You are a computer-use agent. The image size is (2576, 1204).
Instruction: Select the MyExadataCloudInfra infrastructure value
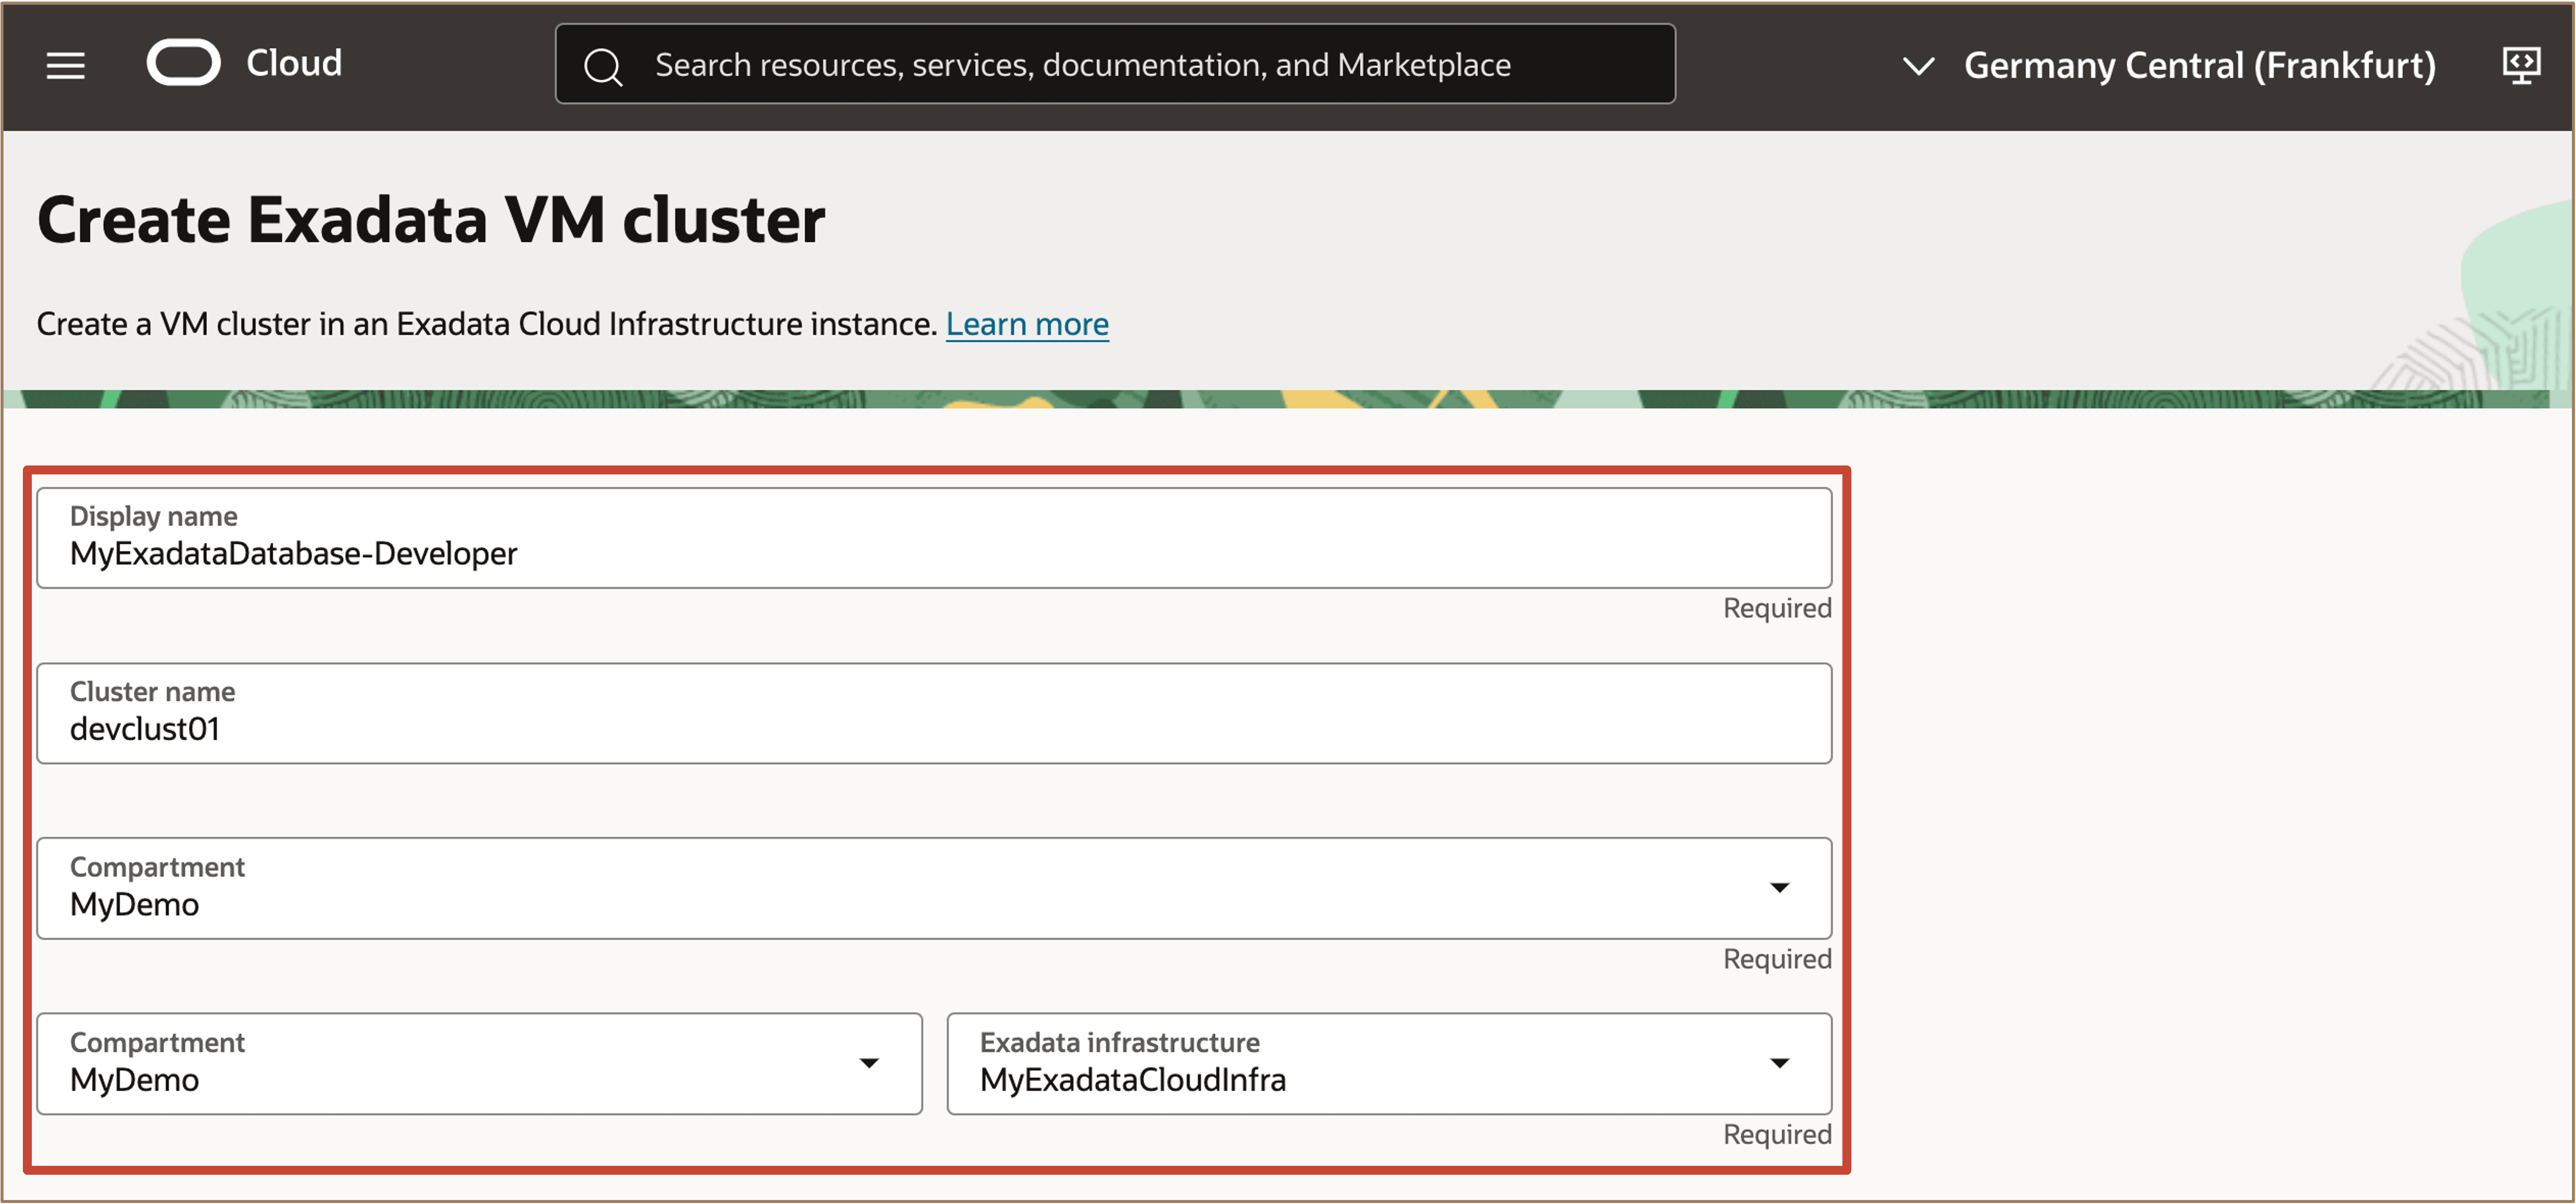(x=1132, y=1080)
